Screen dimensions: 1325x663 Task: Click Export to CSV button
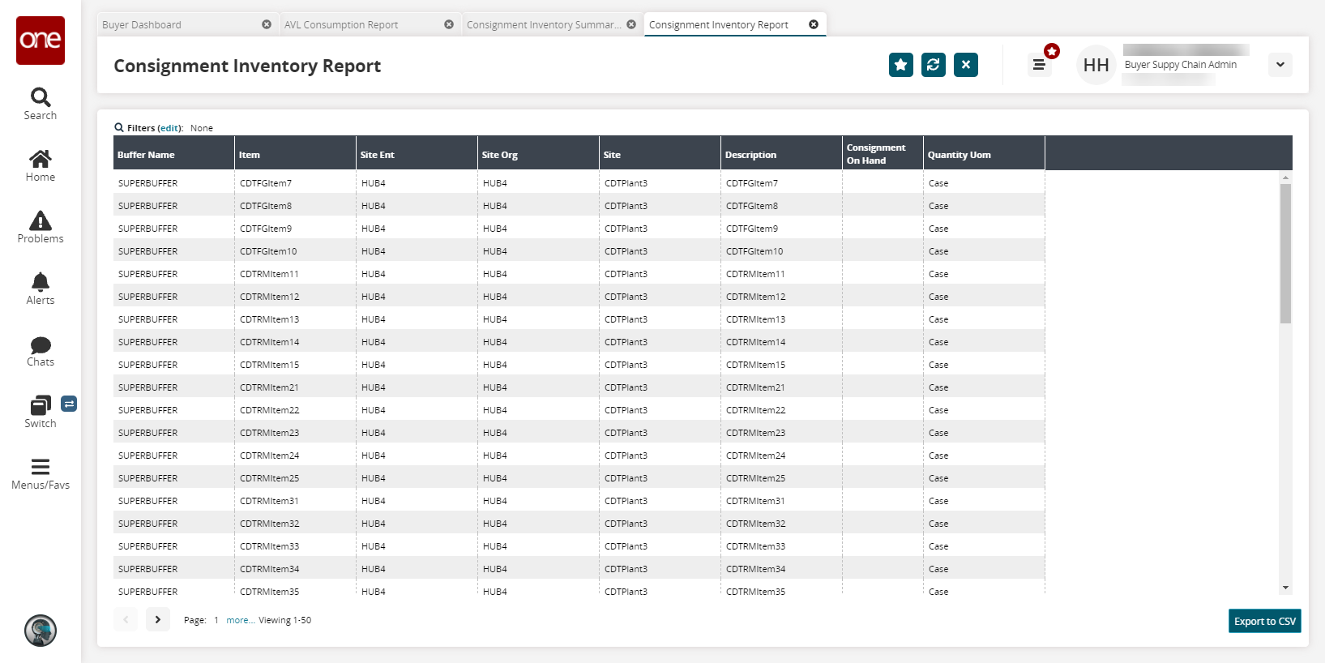[1264, 621]
